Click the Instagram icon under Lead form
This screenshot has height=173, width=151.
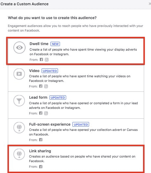click(46, 113)
